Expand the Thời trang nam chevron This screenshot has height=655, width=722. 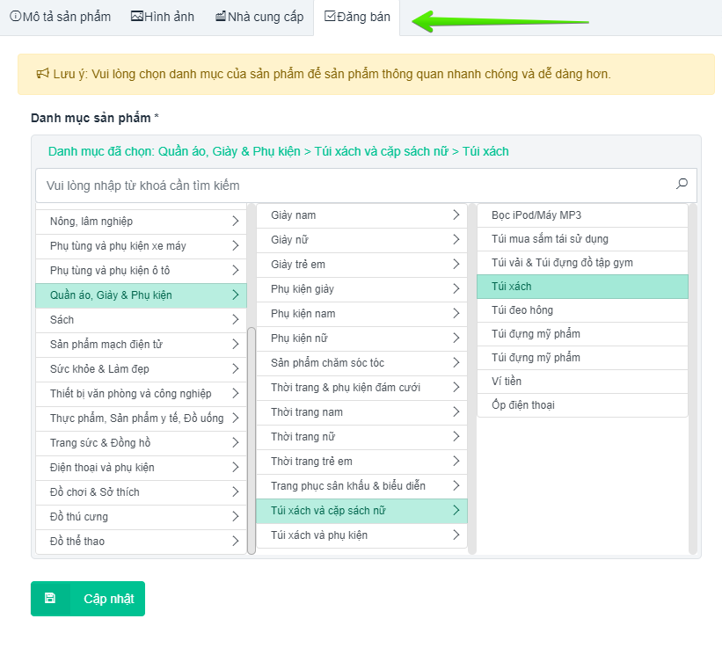click(x=456, y=411)
